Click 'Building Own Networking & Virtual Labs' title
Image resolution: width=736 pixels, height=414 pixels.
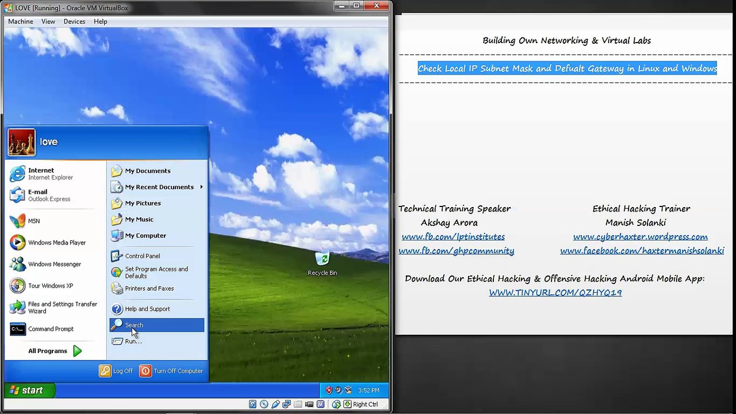pos(567,40)
